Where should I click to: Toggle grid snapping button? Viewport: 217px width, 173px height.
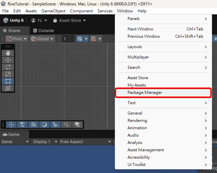(80, 39)
